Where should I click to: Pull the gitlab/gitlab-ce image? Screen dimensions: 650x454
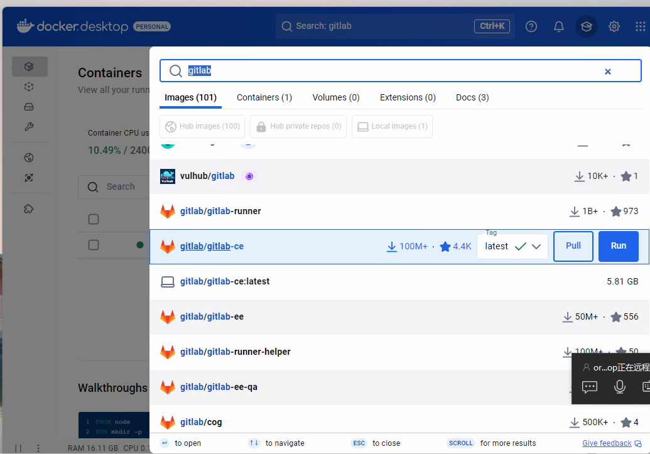pyautogui.click(x=573, y=246)
